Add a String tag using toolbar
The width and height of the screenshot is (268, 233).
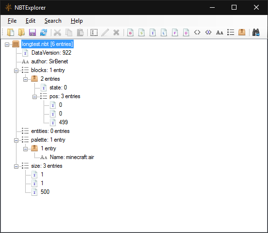220,32
